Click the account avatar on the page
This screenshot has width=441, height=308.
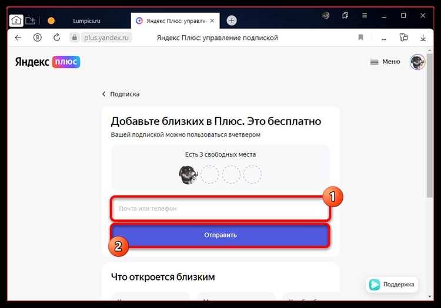tap(417, 62)
